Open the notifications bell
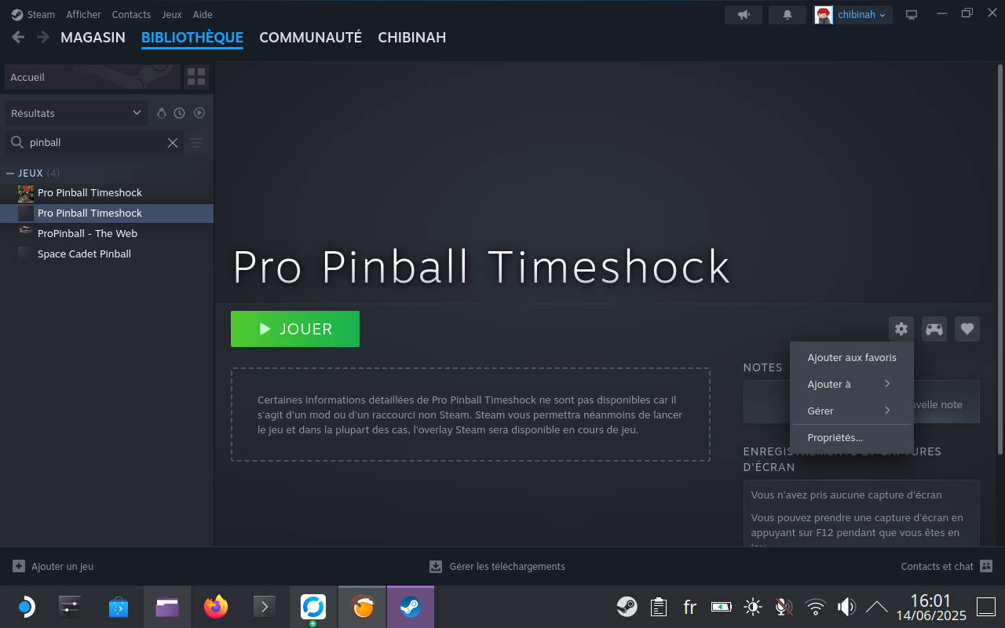The height and width of the screenshot is (628, 1005). tap(788, 15)
